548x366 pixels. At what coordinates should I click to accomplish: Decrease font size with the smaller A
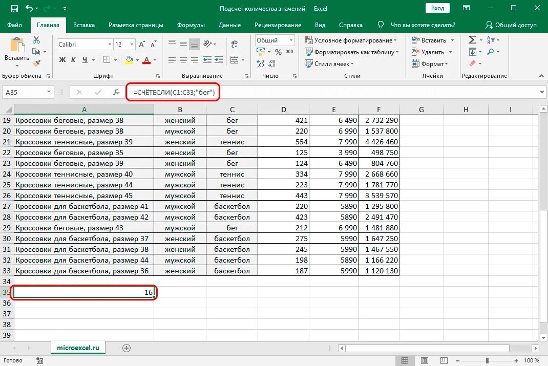click(153, 45)
